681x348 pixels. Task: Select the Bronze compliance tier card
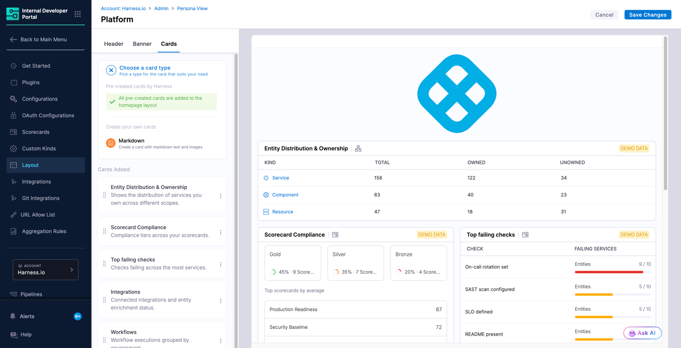(x=419, y=263)
